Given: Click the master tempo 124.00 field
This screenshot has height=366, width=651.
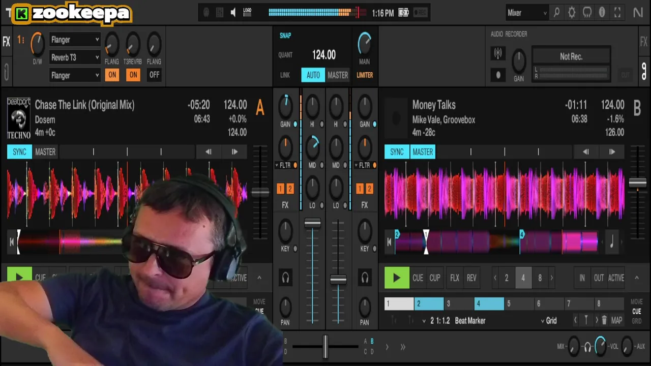Looking at the screenshot, I should pyautogui.click(x=324, y=55).
